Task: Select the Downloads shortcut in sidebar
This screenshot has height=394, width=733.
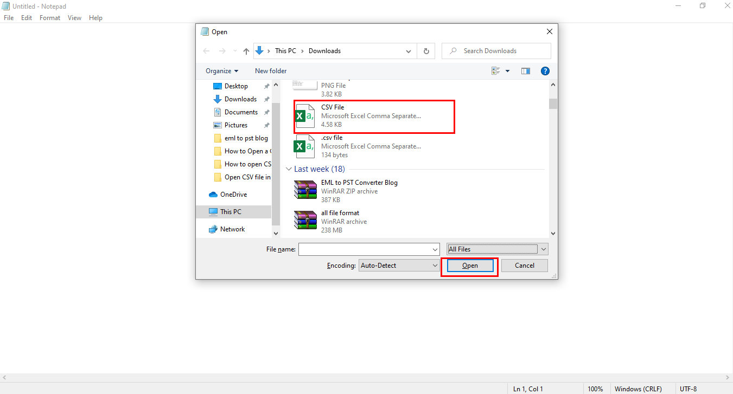Action: (239, 99)
